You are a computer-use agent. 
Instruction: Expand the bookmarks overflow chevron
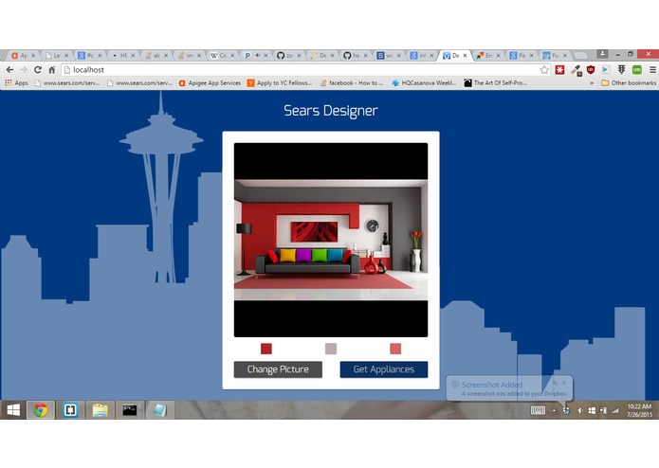pos(592,83)
